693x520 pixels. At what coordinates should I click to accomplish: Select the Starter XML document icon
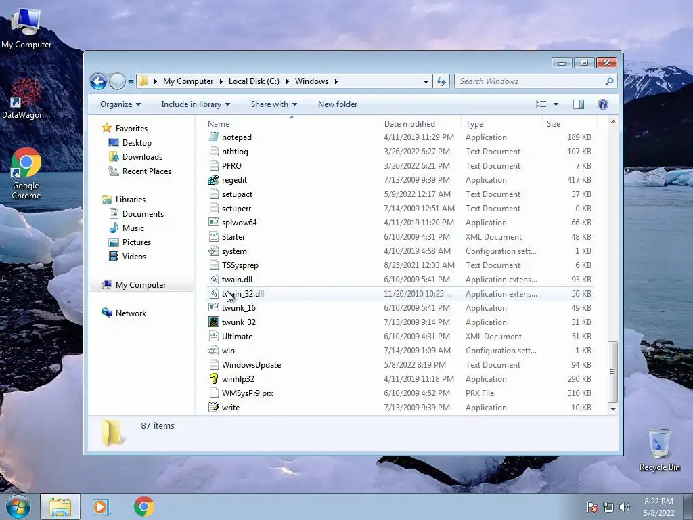(214, 237)
